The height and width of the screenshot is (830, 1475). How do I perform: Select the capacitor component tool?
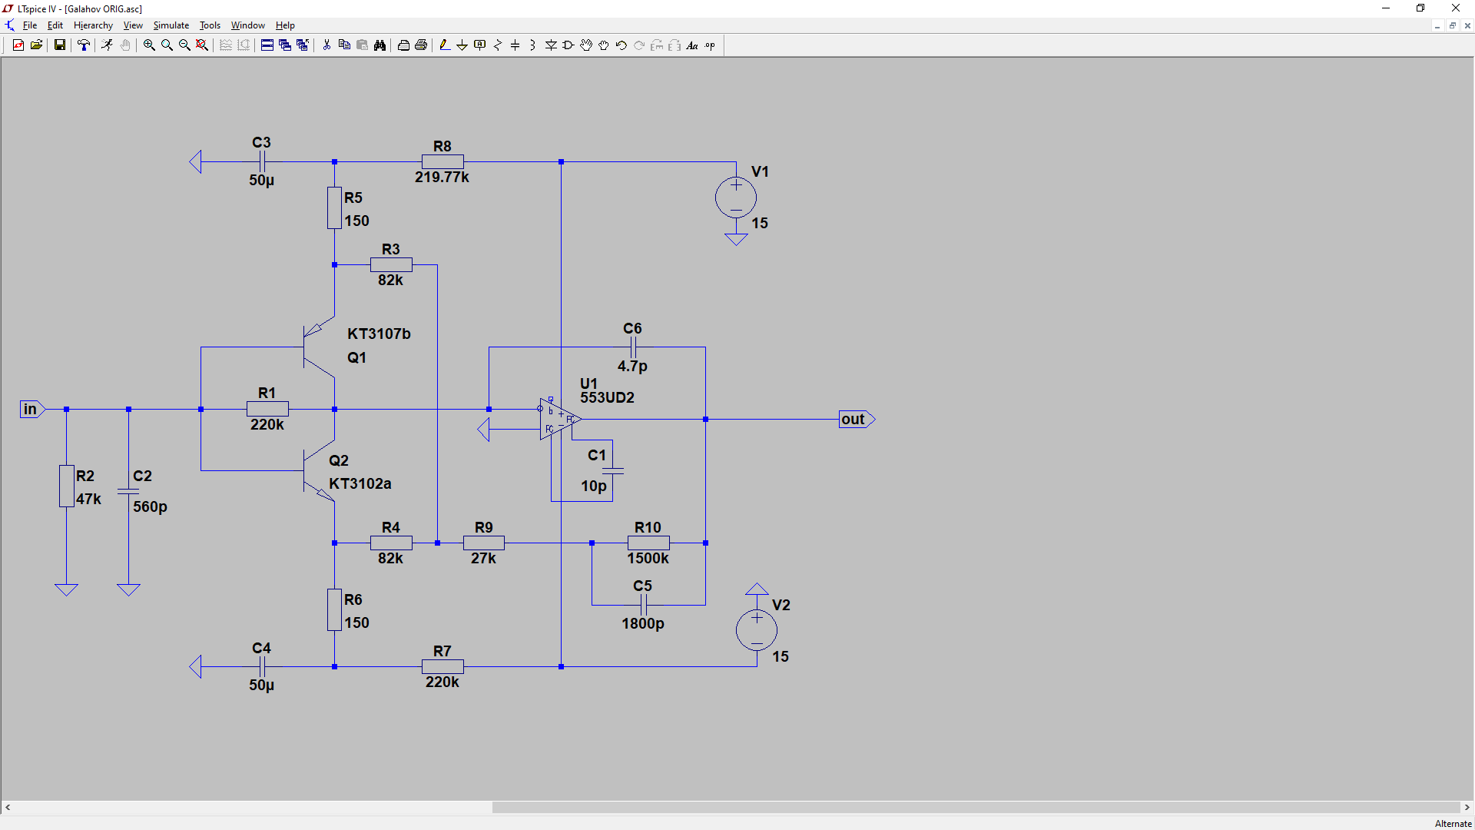coord(515,45)
